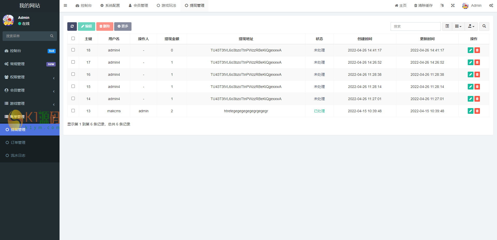Click the search magnifier button beside table toolbar

[484, 26]
